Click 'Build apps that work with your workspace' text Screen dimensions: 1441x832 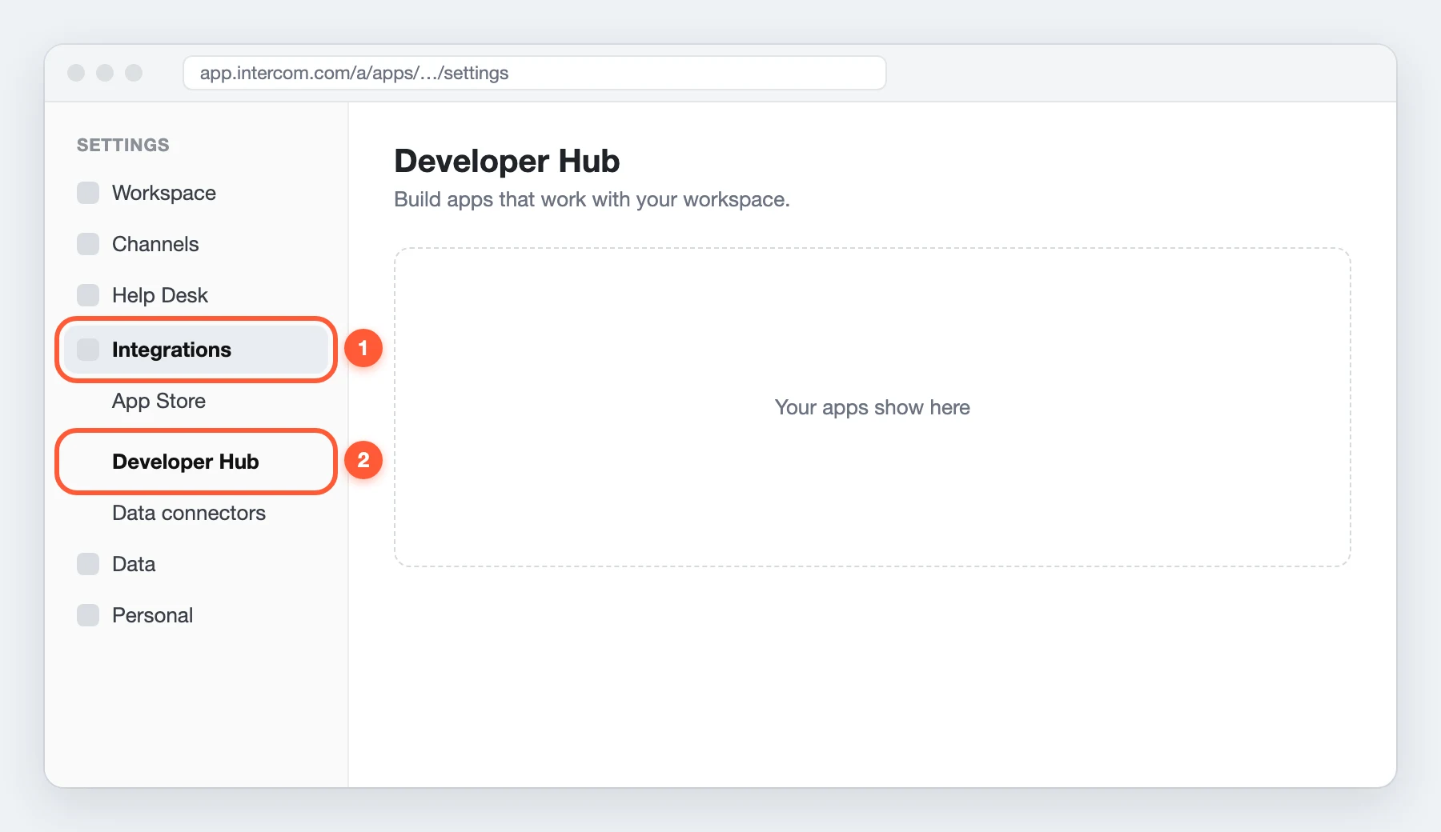tap(592, 199)
